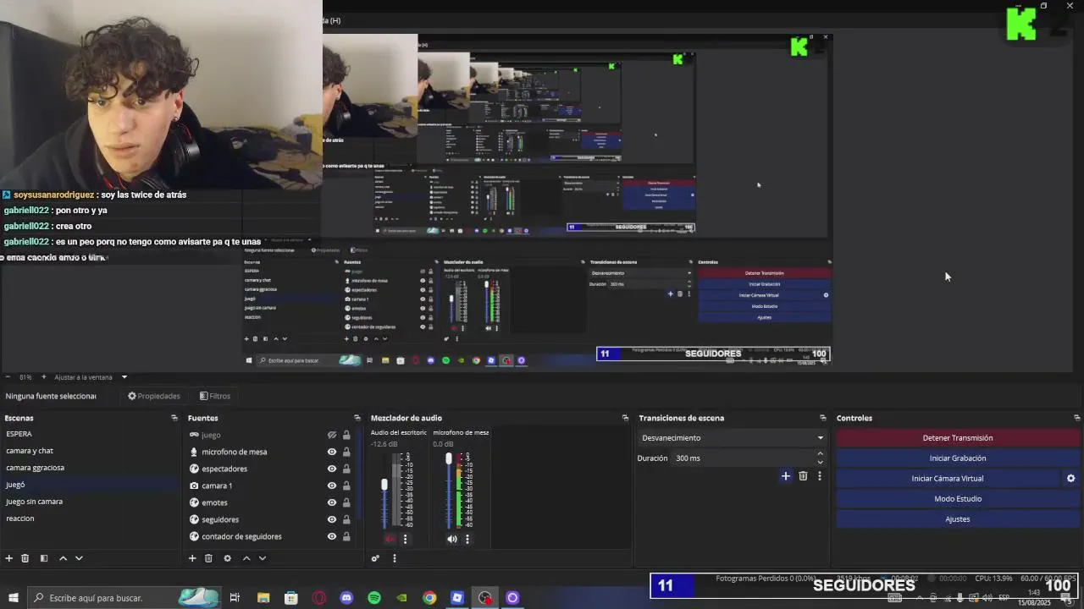The height and width of the screenshot is (609, 1084).
Task: Move selected source up in Fuentes
Action: click(x=246, y=558)
